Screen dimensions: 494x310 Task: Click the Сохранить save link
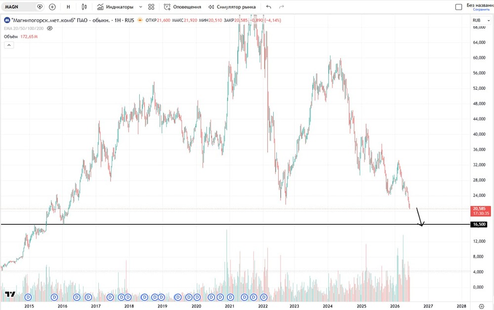(x=481, y=9)
